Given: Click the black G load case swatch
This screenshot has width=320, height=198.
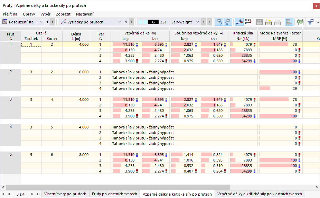Looking at the screenshot, I should point(153,22).
